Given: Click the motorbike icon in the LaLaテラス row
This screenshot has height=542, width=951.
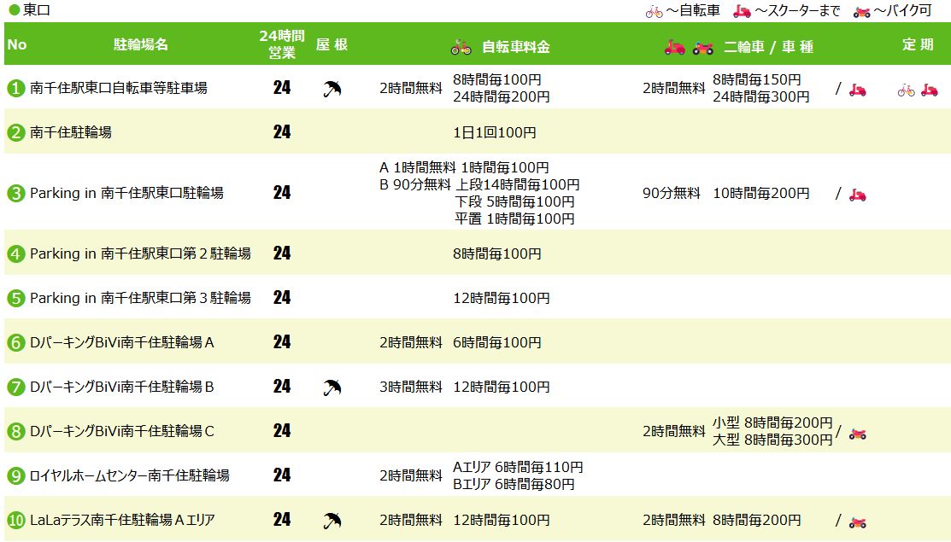Looking at the screenshot, I should [857, 522].
